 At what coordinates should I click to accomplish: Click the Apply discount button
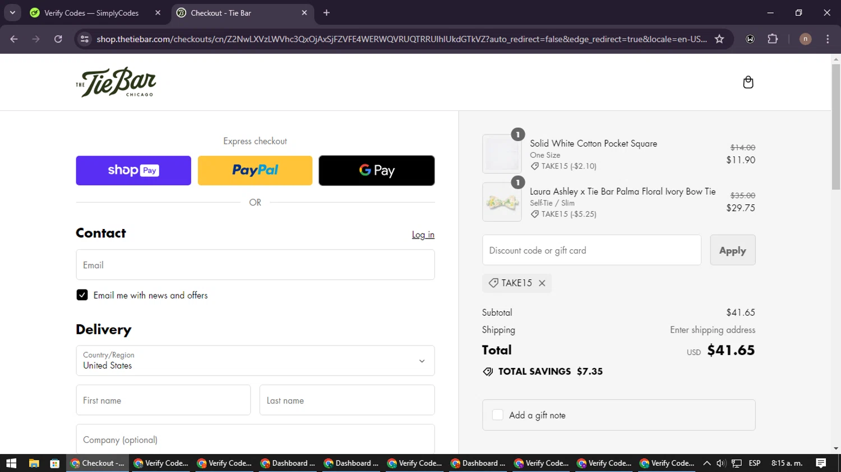point(733,250)
